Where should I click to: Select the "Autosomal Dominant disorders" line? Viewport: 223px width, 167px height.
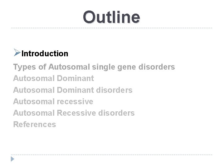coord(72,90)
